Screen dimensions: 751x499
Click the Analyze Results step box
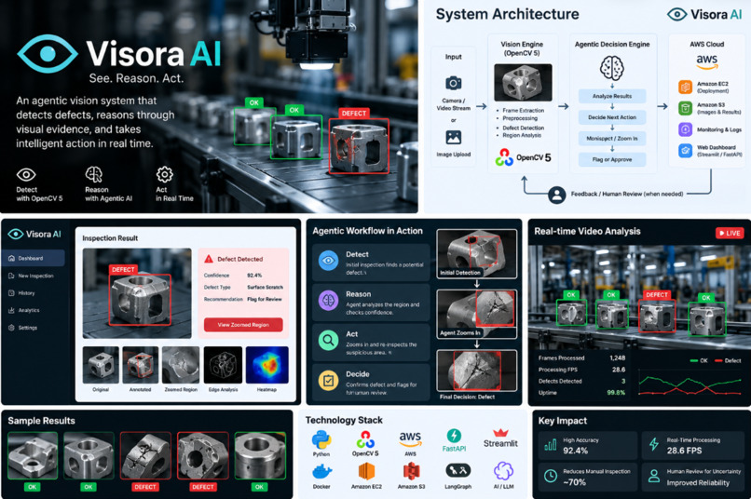[611, 96]
